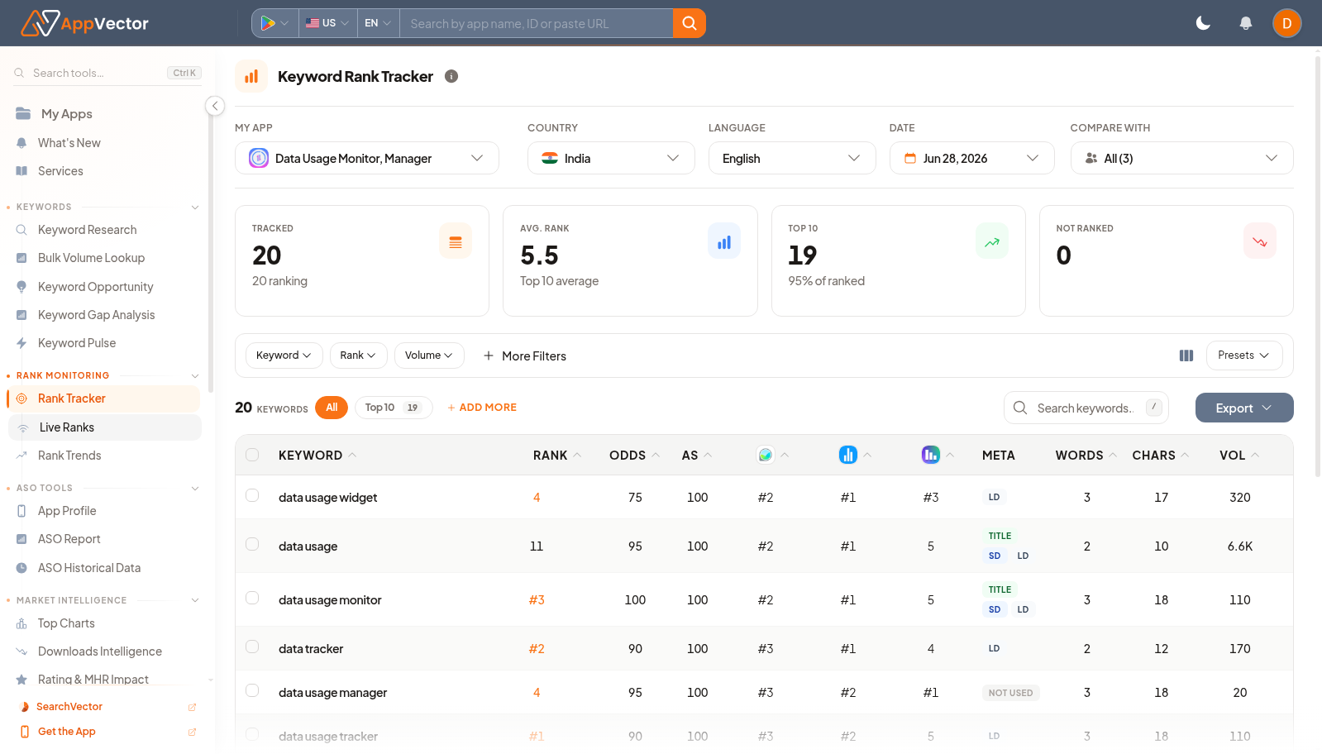Check the data usage widget row
This screenshot has width=1322, height=754.
(252, 495)
